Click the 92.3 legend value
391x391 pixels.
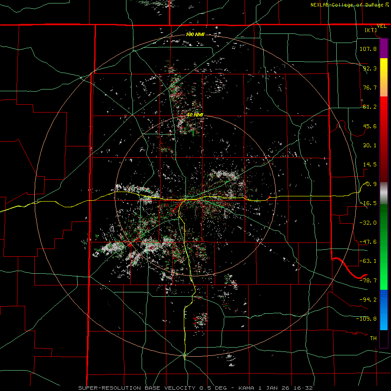(370, 68)
